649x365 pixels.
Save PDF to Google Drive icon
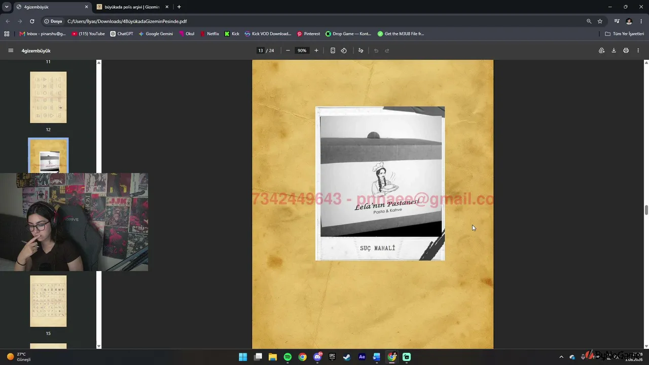coord(602,51)
